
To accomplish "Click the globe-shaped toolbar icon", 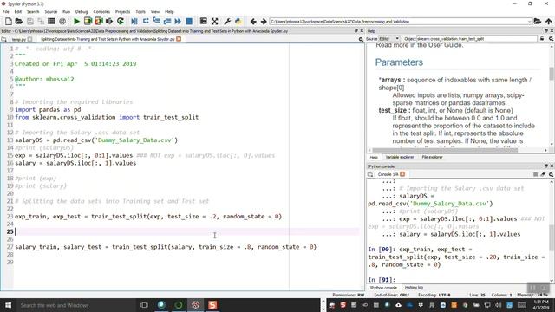I will (x=62, y=21).
